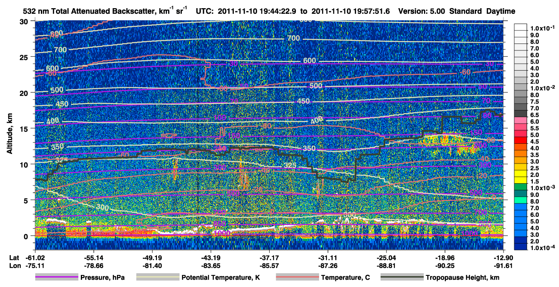Click the 'UTC:' label in the title

tap(204, 11)
